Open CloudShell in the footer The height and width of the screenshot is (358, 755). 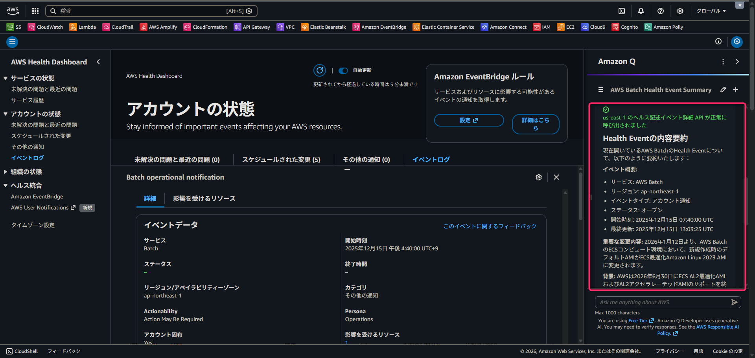(22, 351)
